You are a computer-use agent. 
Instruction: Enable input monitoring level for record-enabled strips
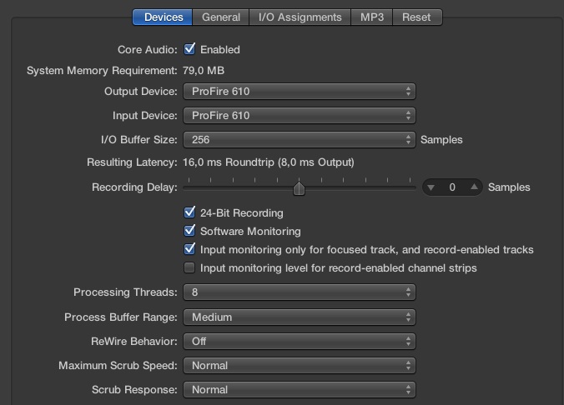tap(189, 267)
